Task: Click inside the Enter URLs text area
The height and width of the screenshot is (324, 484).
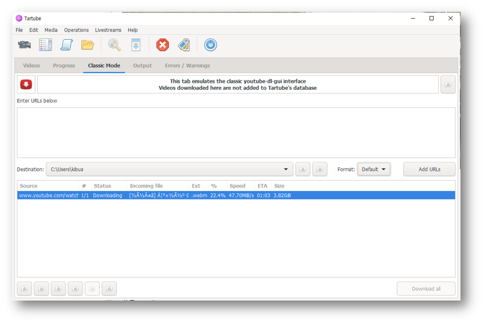Action: click(x=236, y=133)
